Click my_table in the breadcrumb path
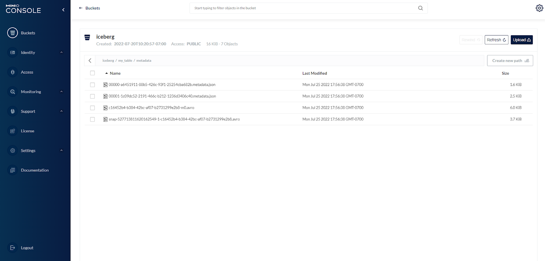Screen dimensions: 545x261 pos(125,61)
